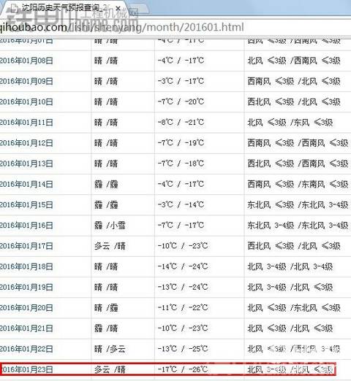This screenshot has height=381, width=351.
Task: Click the temperature -14℃ / -24℃ for January 18
Action: [x=183, y=266]
